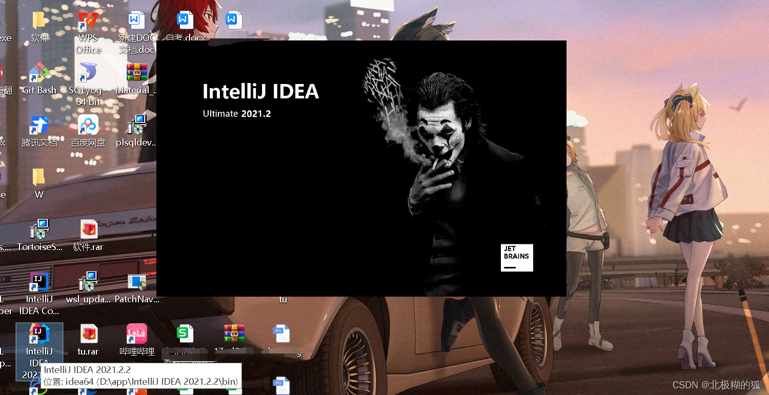Select the Material_ archive file
This screenshot has width=769, height=395.
click(x=136, y=78)
